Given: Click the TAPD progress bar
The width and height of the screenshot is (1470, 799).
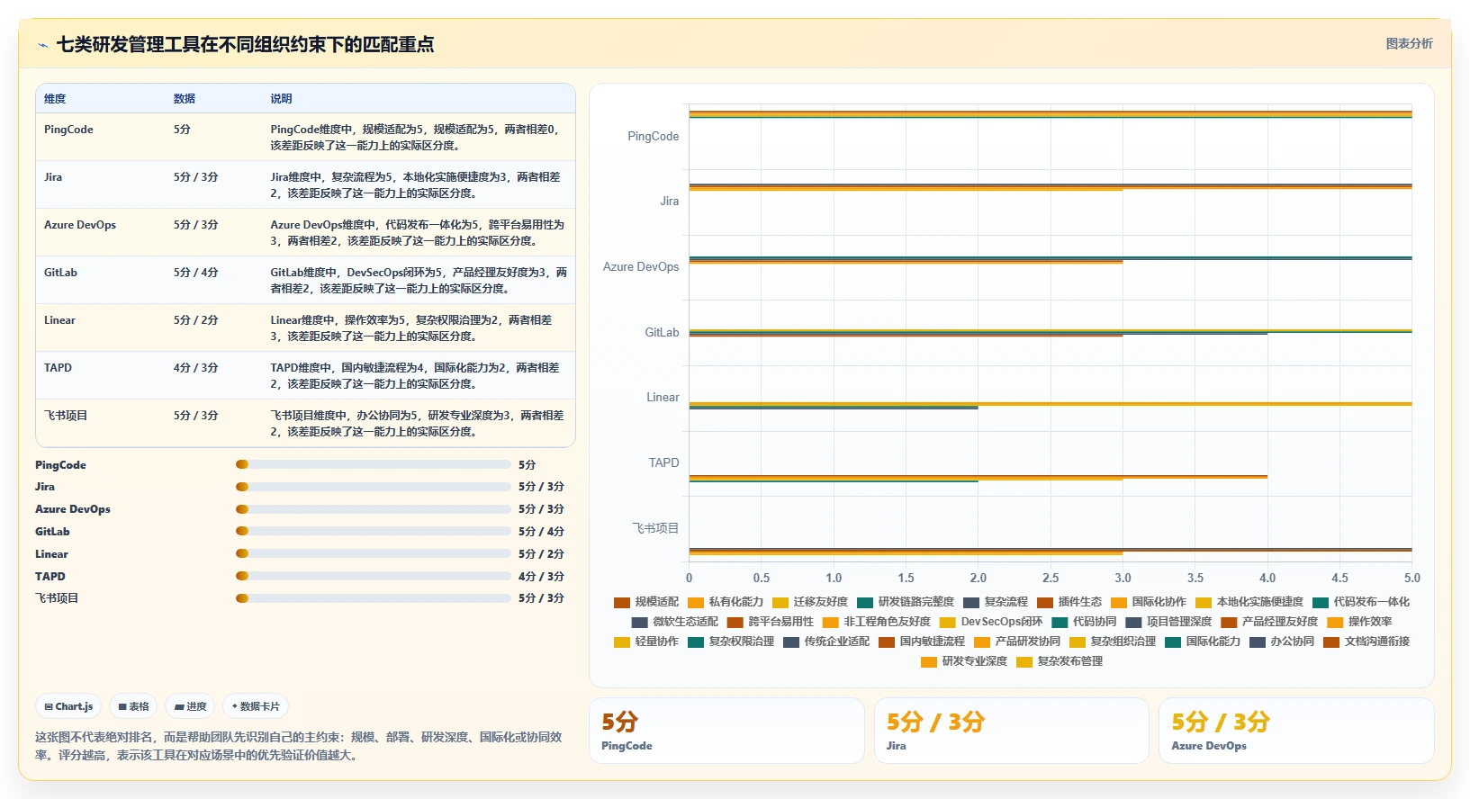Looking at the screenshot, I should tap(374, 576).
